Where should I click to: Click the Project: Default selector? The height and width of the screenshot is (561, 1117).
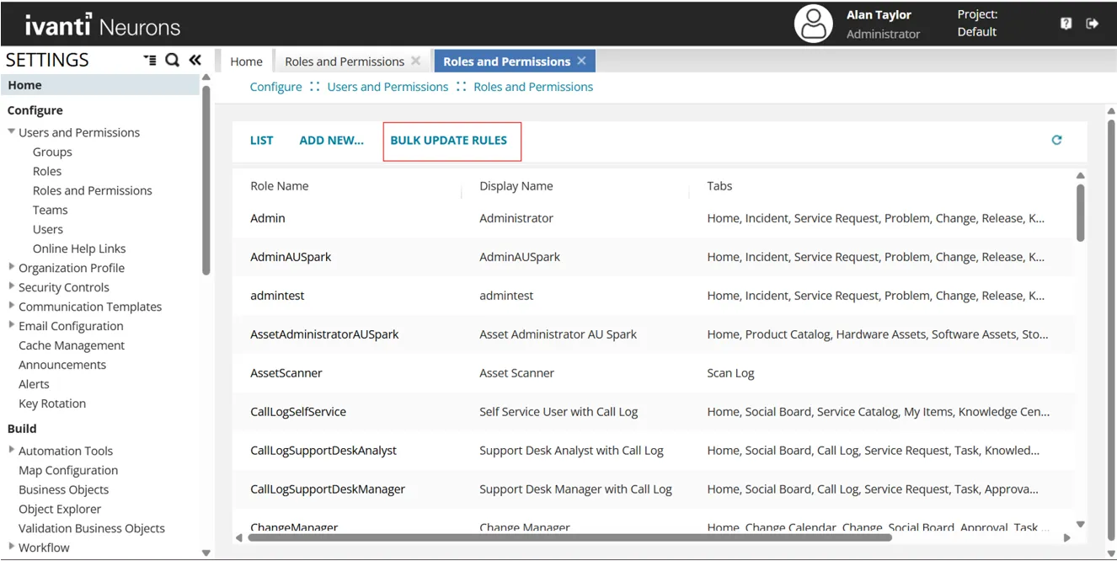pyautogui.click(x=977, y=24)
